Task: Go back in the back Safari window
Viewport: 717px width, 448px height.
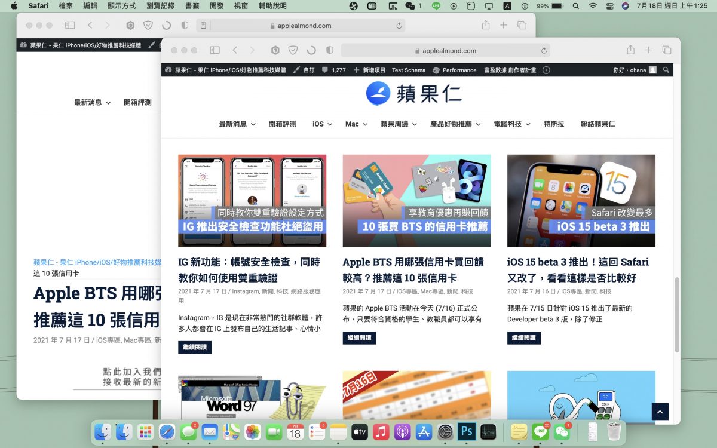Action: (x=90, y=25)
